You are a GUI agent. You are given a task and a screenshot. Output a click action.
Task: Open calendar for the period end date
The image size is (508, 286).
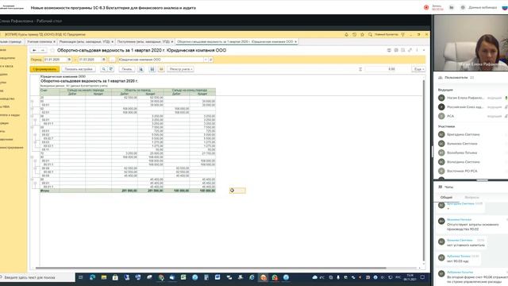coord(104,60)
